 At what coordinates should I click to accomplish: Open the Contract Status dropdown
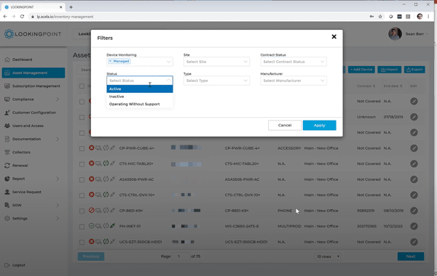click(294, 62)
